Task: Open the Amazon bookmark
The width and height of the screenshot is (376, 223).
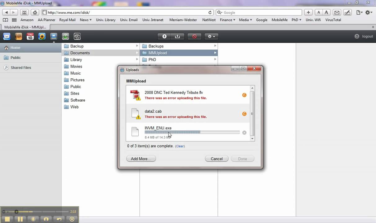Action: (27, 20)
